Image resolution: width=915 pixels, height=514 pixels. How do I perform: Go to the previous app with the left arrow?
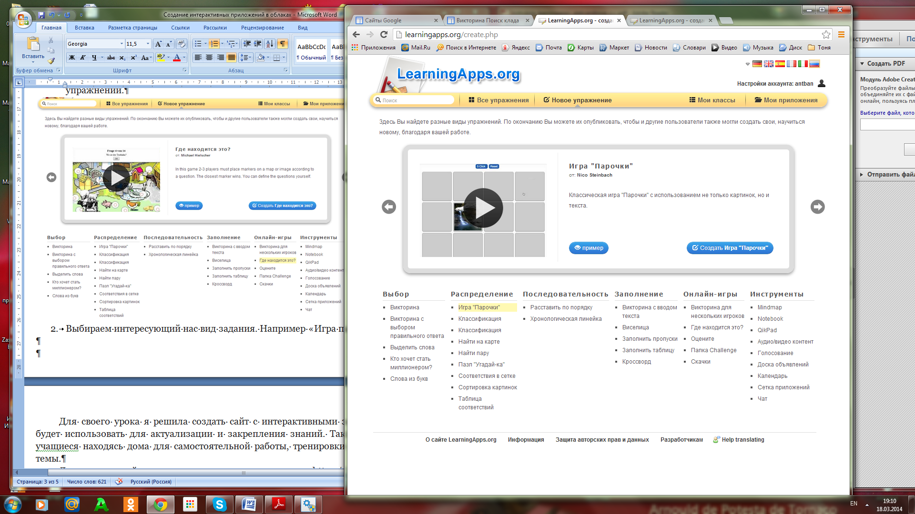coord(389,207)
